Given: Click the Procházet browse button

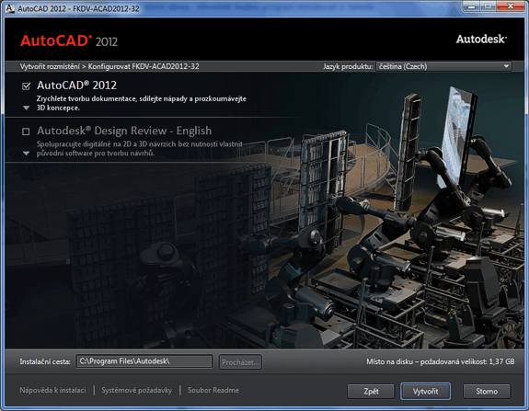Looking at the screenshot, I should (240, 362).
